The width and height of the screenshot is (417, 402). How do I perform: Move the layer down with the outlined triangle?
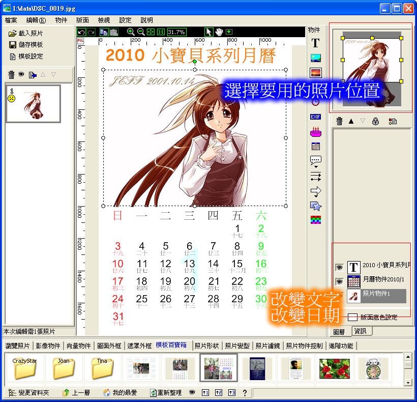[x=363, y=121]
